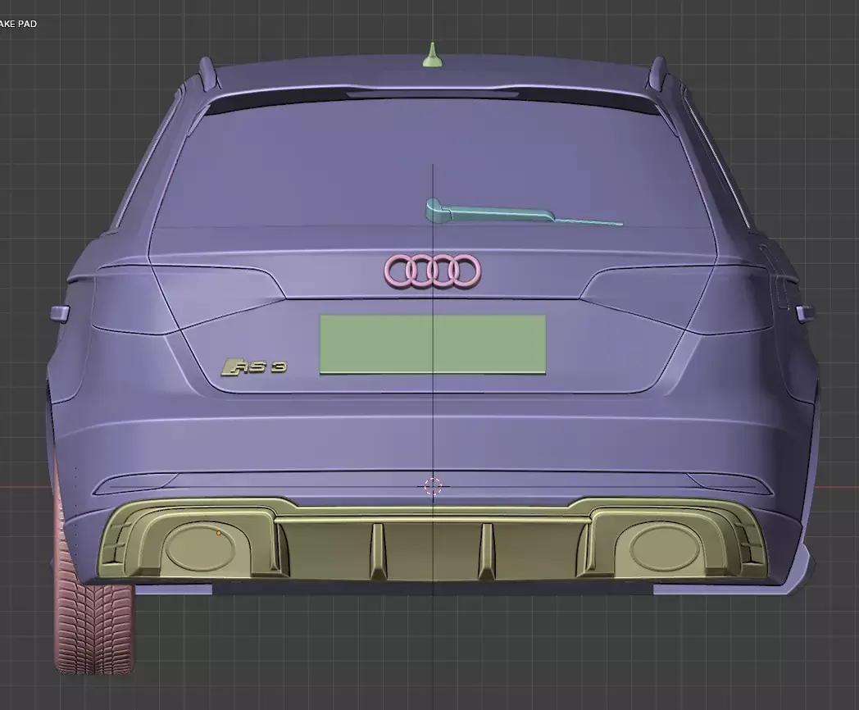This screenshot has height=710, width=859.
Task: Click the 'AKE PAD' label text
Action: 18,24
